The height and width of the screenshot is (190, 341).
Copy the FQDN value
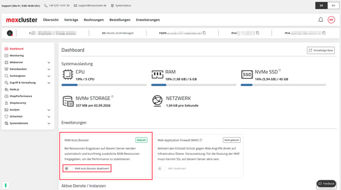tap(204, 33)
